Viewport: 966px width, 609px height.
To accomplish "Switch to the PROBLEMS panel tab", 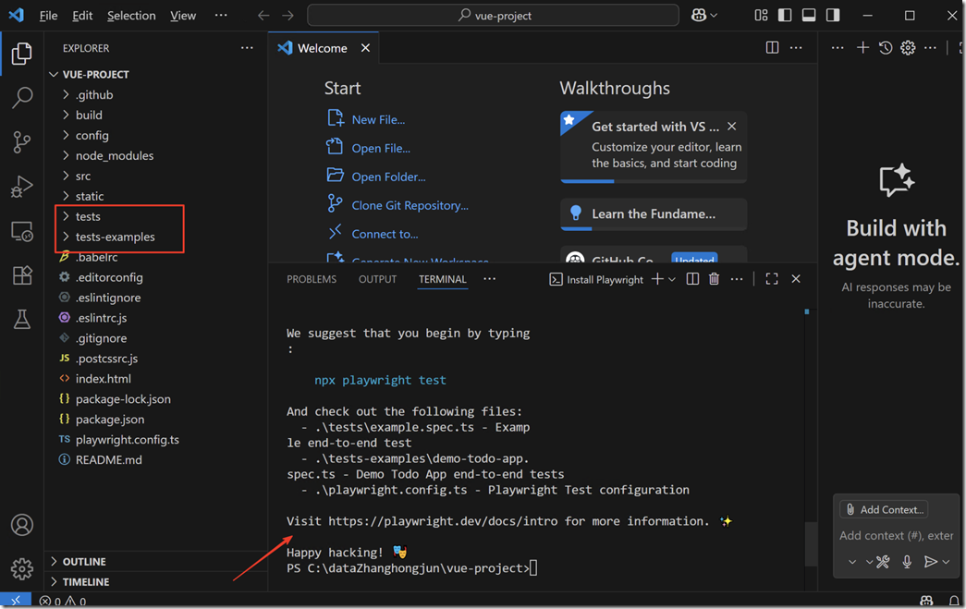I will click(312, 279).
